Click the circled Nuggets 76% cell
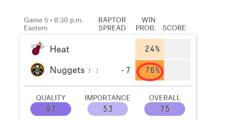 click(150, 70)
